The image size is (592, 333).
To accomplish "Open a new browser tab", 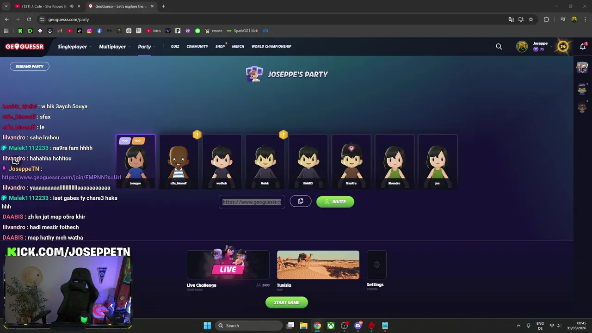I will click(x=163, y=6).
